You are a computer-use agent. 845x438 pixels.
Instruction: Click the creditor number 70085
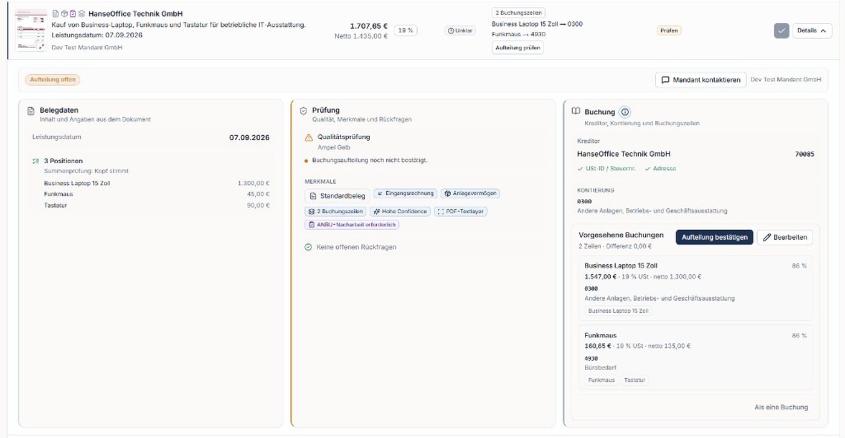805,154
